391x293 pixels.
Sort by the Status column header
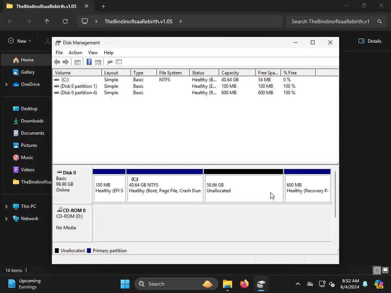204,73
